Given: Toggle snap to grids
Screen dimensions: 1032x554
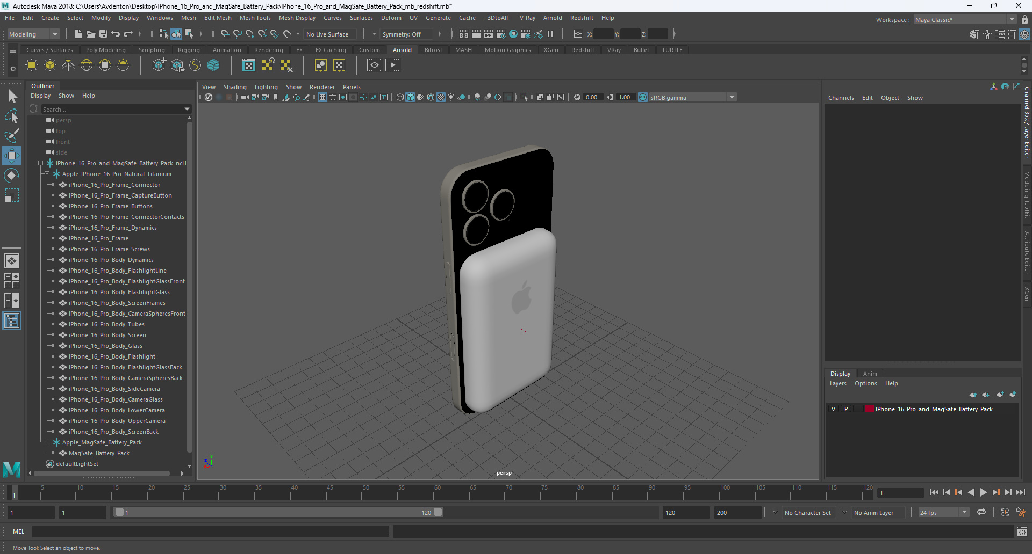Looking at the screenshot, I should coord(225,34).
